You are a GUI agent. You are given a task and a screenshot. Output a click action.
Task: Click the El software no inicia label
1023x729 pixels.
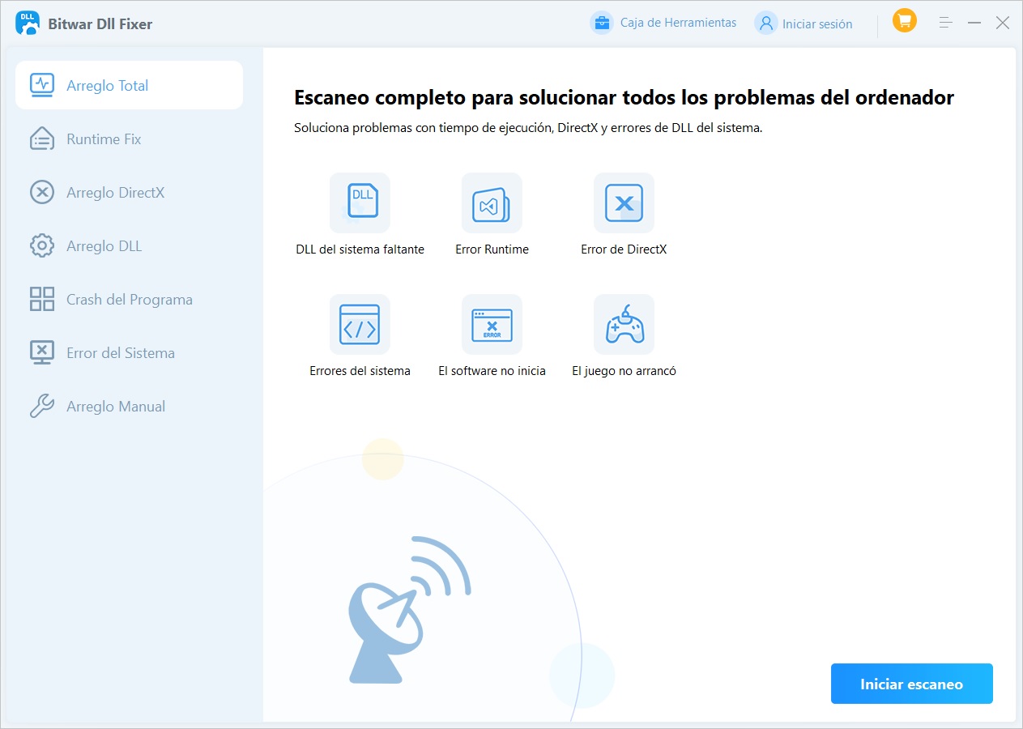click(492, 371)
